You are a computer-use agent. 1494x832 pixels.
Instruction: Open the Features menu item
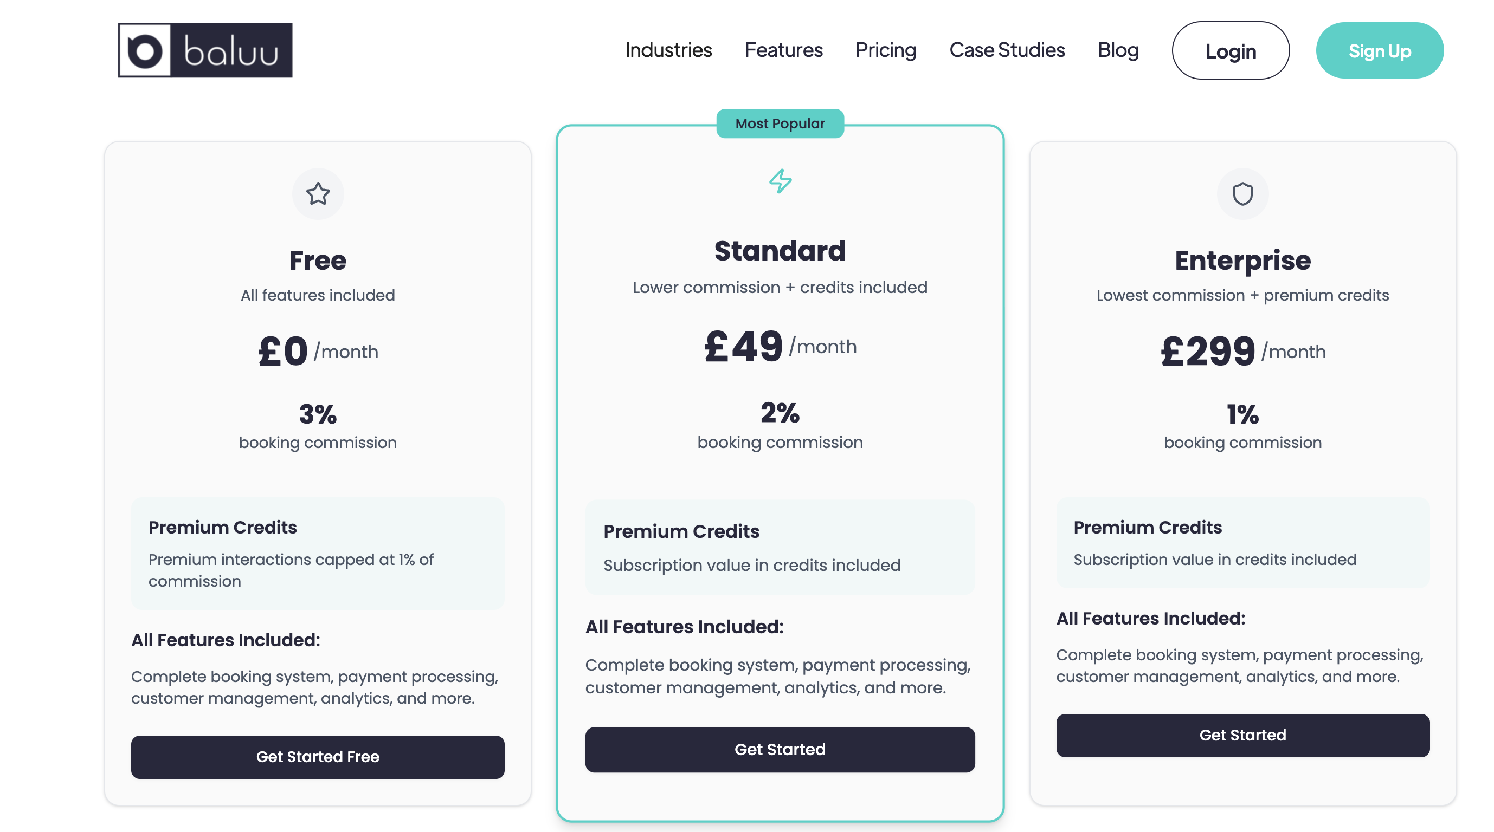point(783,50)
